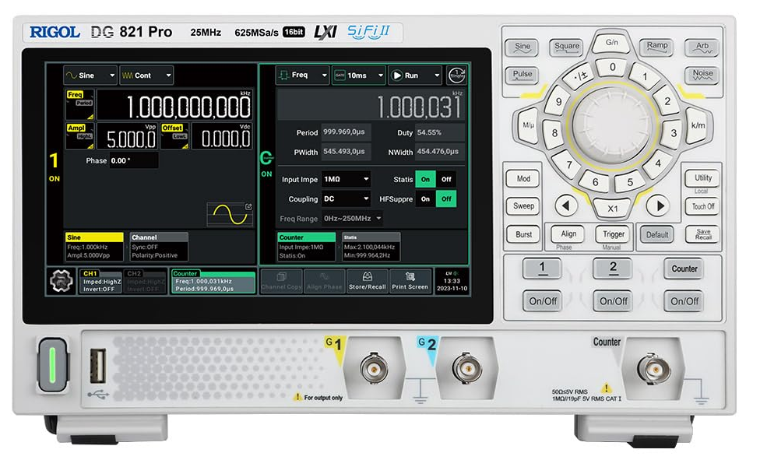
Task: Select the bottom Counter status tab
Action: (x=213, y=281)
